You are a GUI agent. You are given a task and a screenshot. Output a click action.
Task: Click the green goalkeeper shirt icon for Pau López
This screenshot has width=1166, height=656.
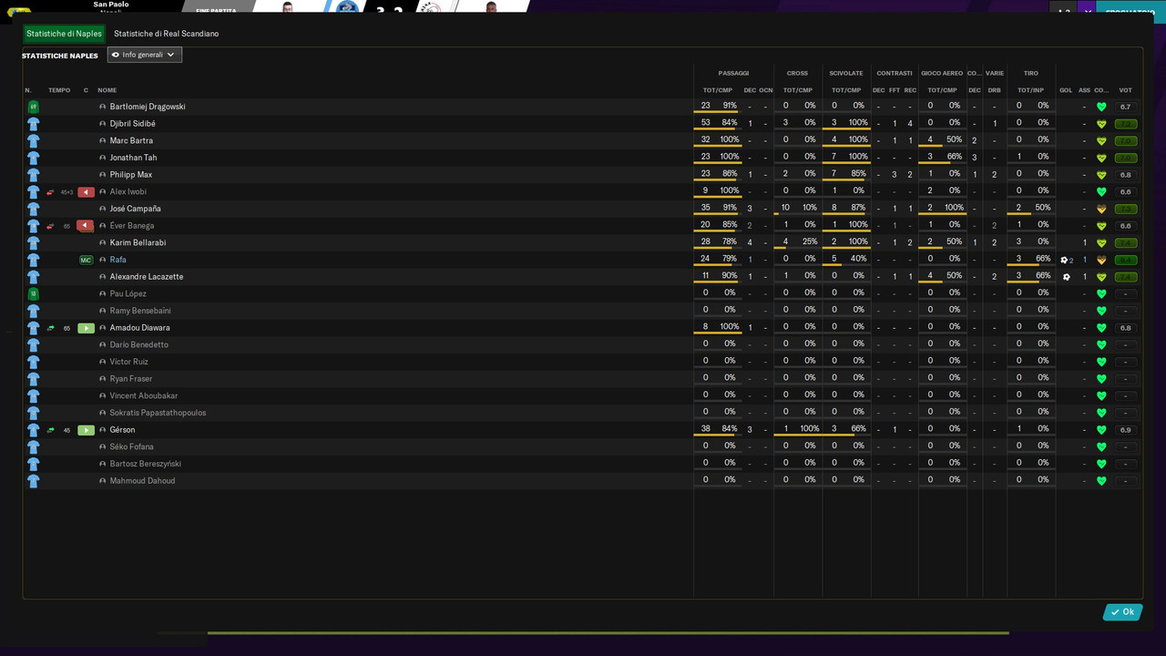(x=33, y=294)
